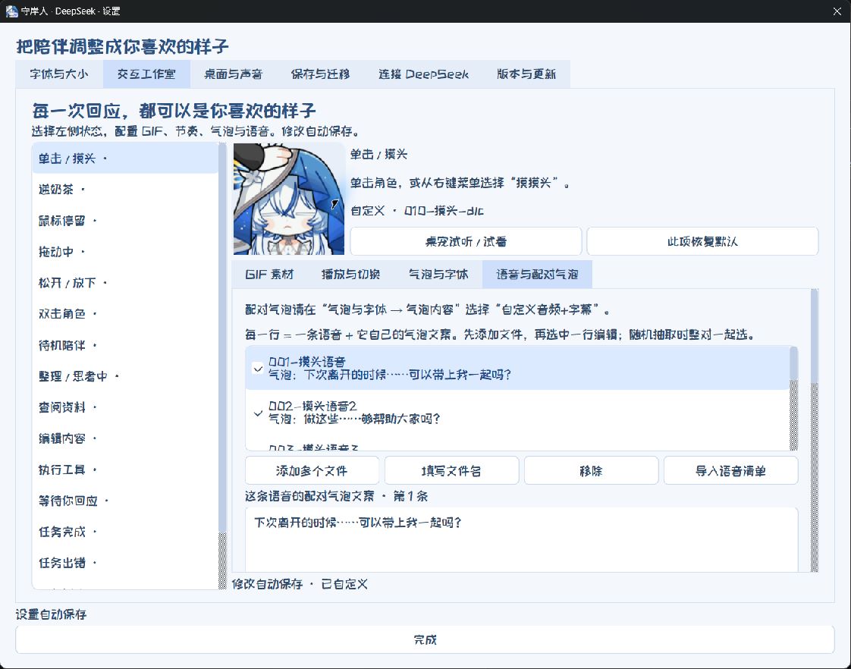Switch to the 版本与更新 tab
Image resolution: width=851 pixels, height=669 pixels.
pos(526,74)
